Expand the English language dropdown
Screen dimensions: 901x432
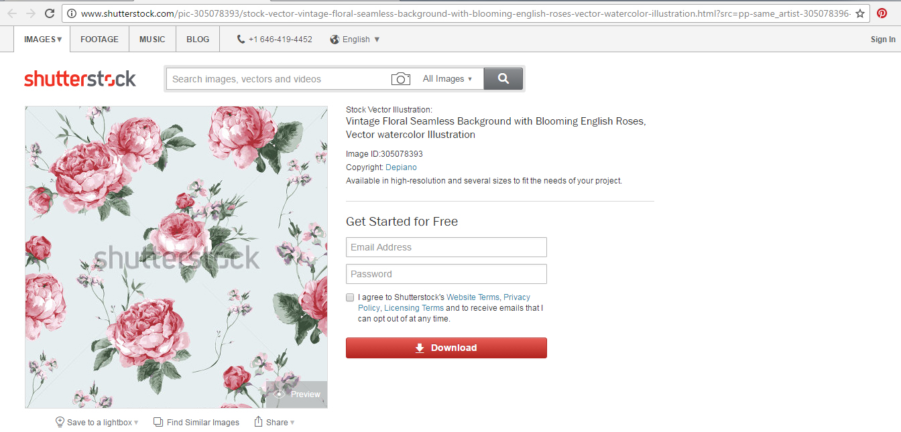355,40
